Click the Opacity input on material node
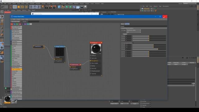 pyautogui.click(x=94, y=74)
